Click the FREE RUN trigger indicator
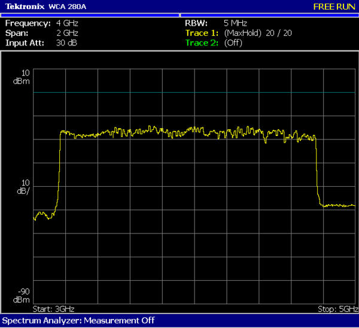This screenshot has height=328, width=359. 334,7
